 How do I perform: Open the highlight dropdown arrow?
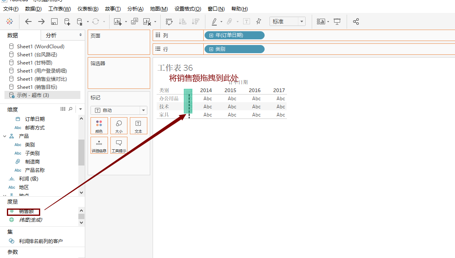(221, 21)
